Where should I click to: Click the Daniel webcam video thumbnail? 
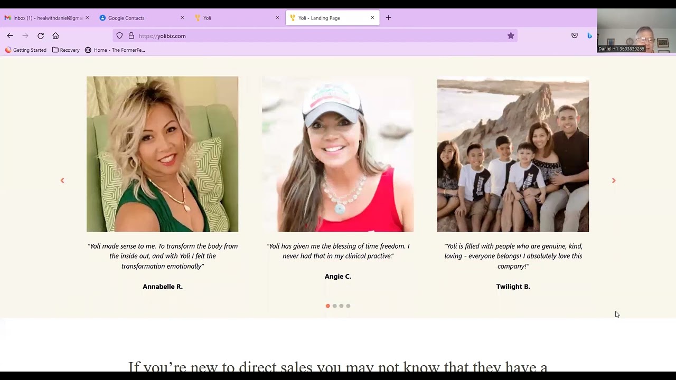pyautogui.click(x=636, y=31)
